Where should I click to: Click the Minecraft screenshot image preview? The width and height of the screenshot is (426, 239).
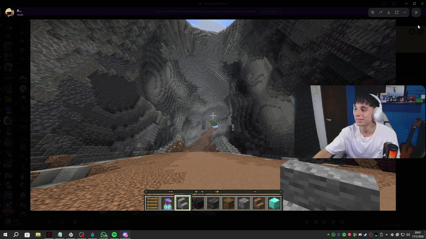[x=213, y=115]
